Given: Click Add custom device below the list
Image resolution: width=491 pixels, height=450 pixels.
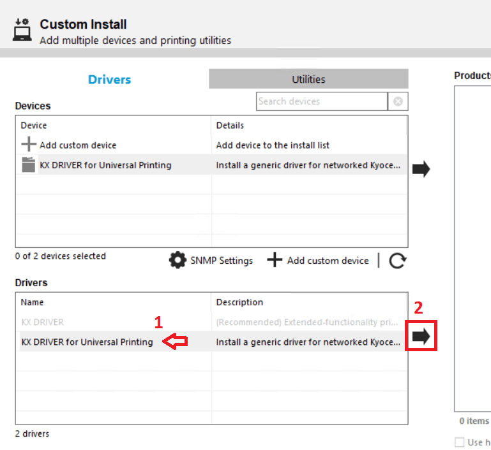Looking at the screenshot, I should (x=328, y=261).
